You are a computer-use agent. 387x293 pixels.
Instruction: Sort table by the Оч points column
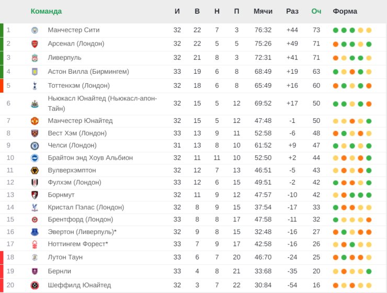pos(316,12)
